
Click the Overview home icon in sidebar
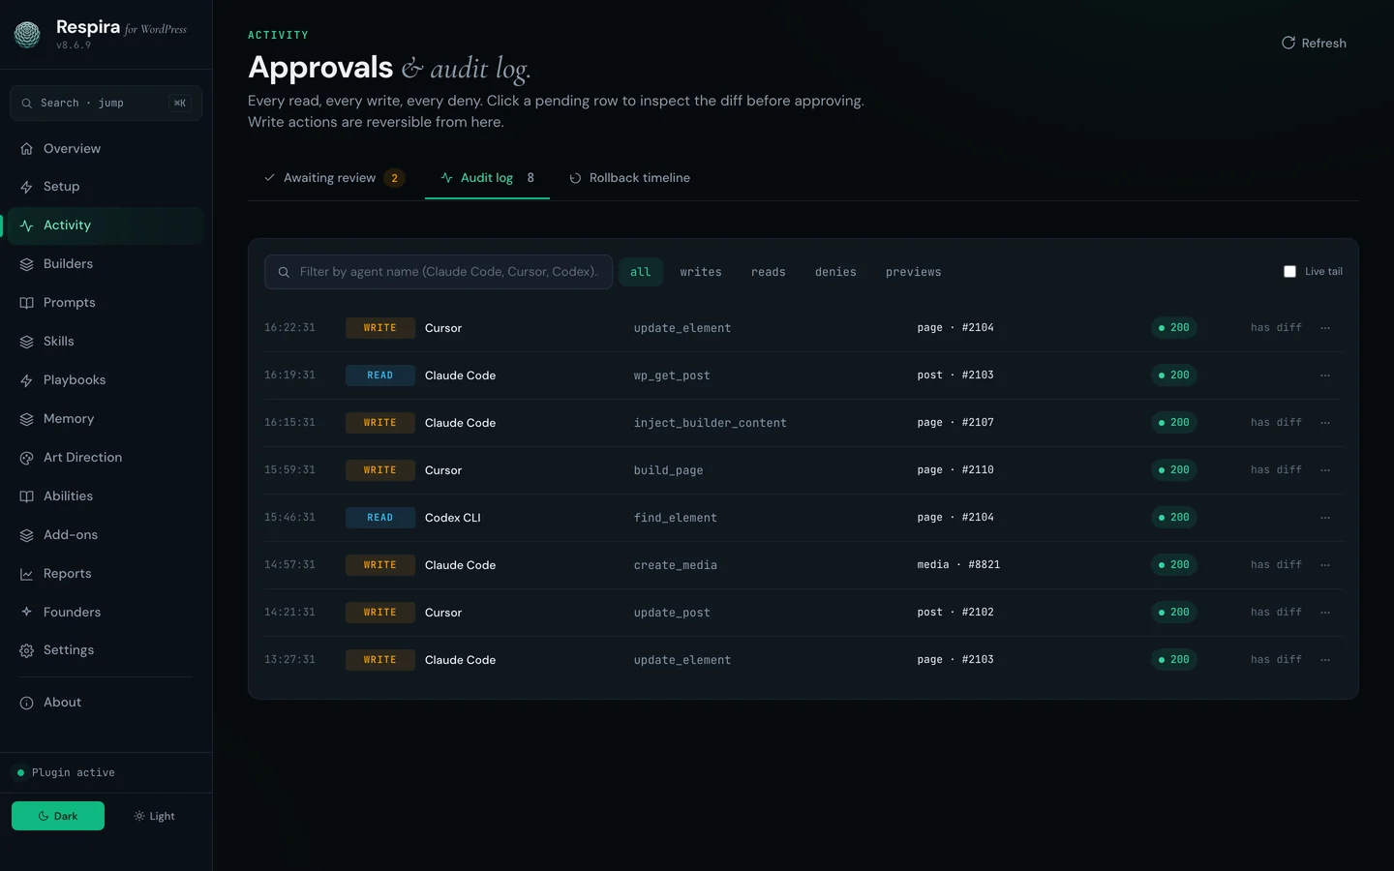click(26, 149)
